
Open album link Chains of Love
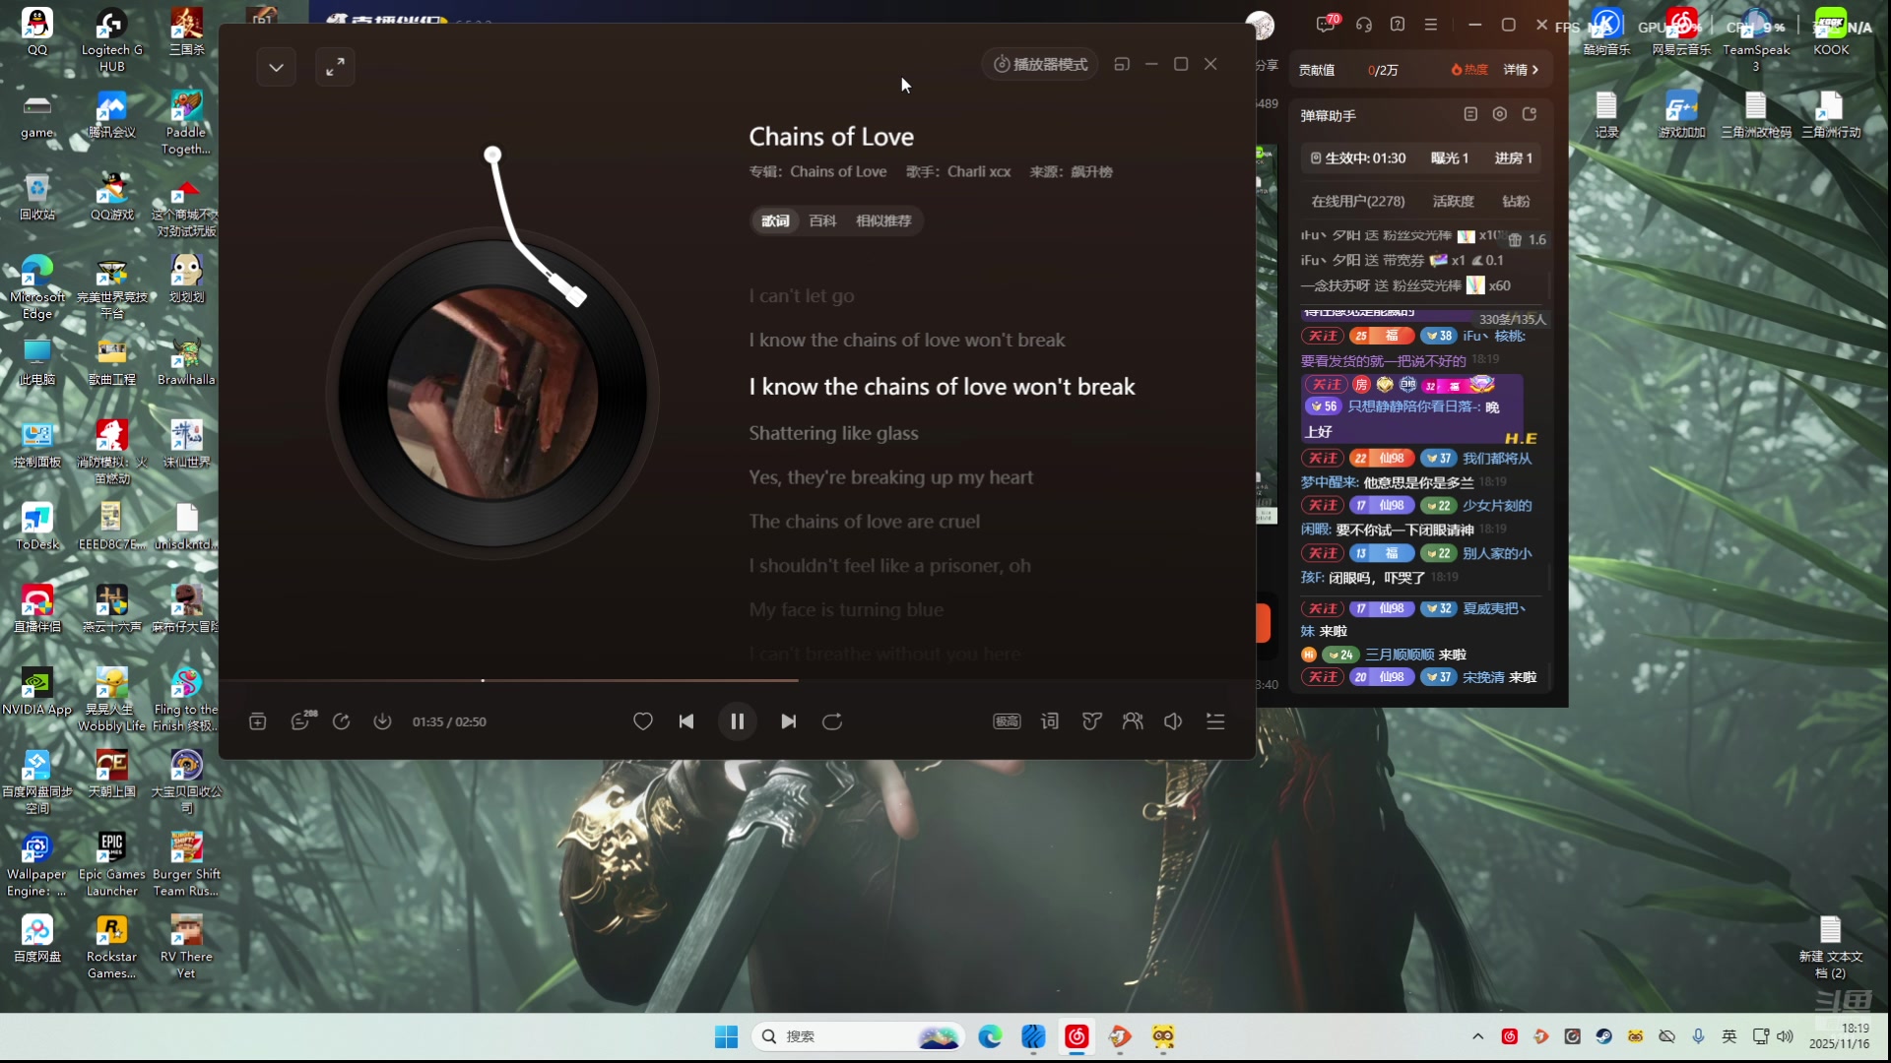pos(838,171)
